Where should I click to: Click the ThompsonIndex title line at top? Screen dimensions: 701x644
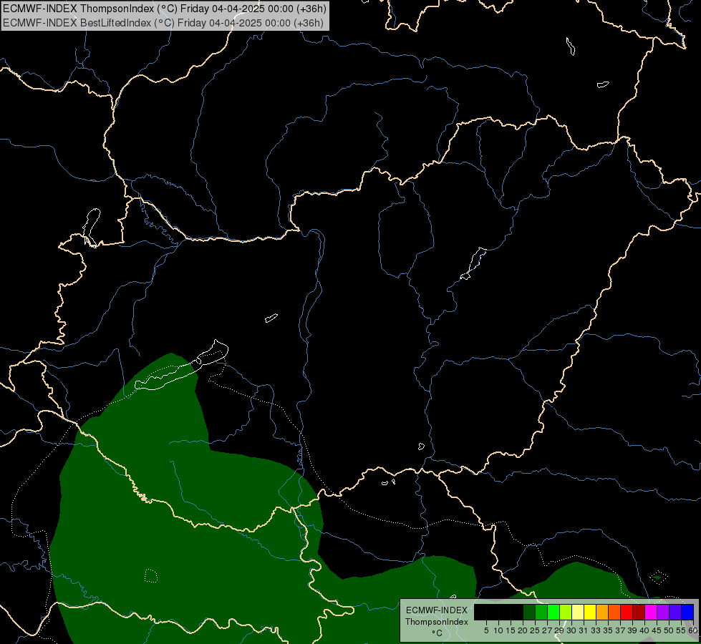(165, 9)
